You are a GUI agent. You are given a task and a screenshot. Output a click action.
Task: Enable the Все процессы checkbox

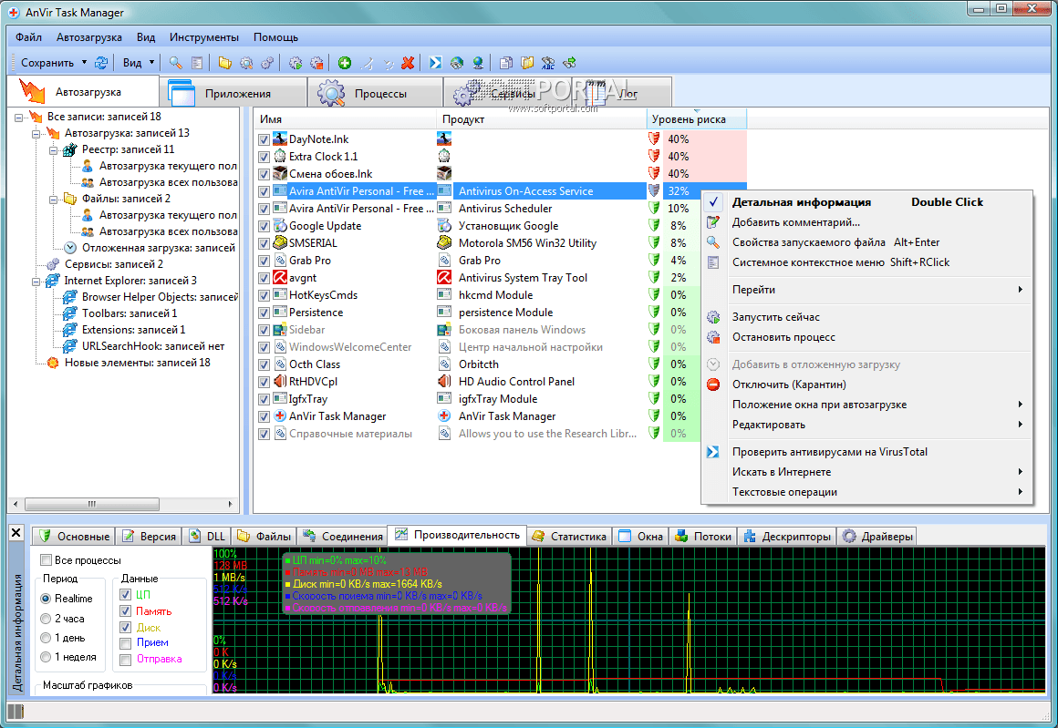[x=47, y=560]
